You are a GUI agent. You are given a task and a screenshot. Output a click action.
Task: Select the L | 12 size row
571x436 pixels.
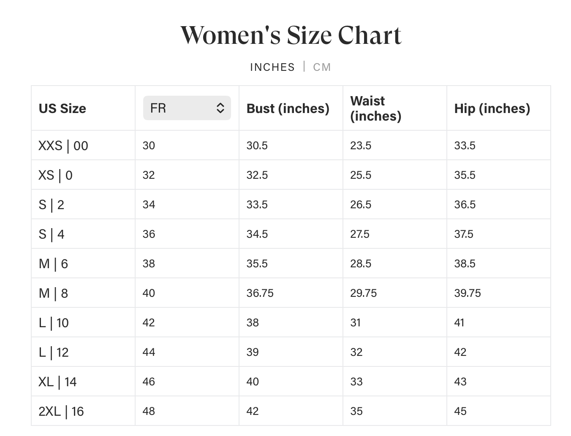(x=291, y=352)
